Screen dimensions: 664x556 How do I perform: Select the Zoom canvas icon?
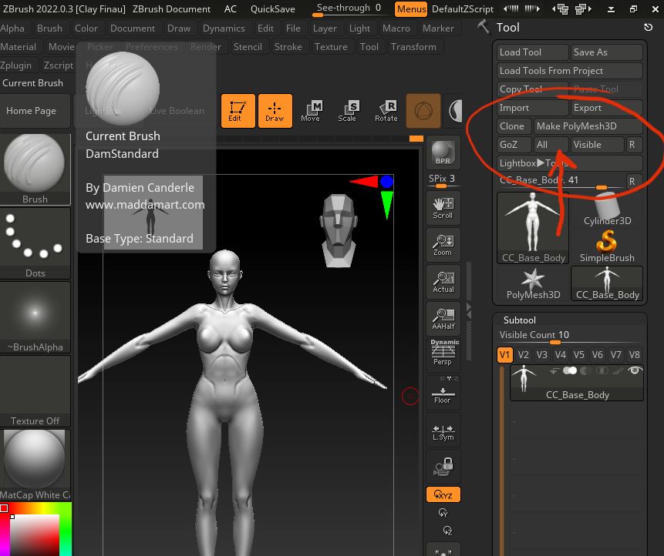443,245
